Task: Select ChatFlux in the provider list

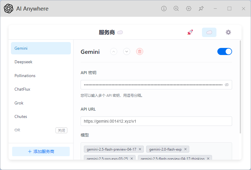Action: coord(41,89)
